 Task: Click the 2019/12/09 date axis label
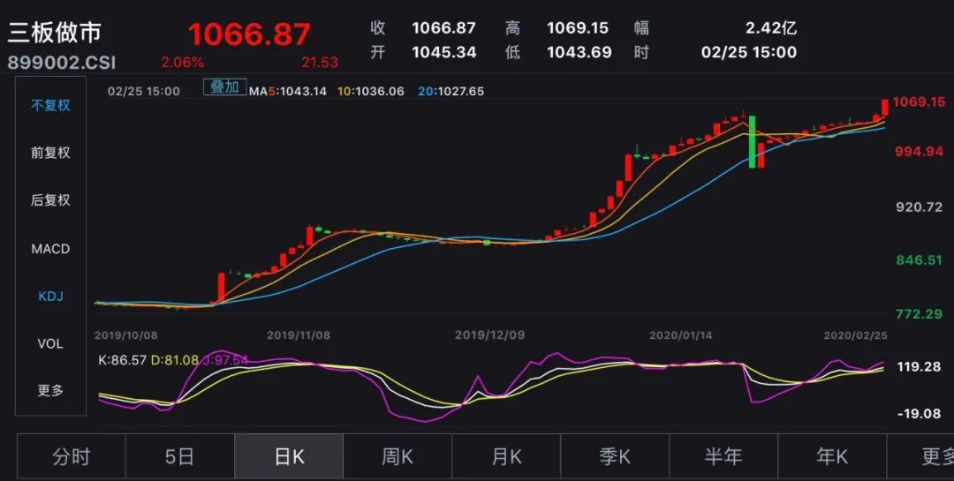pyautogui.click(x=489, y=335)
